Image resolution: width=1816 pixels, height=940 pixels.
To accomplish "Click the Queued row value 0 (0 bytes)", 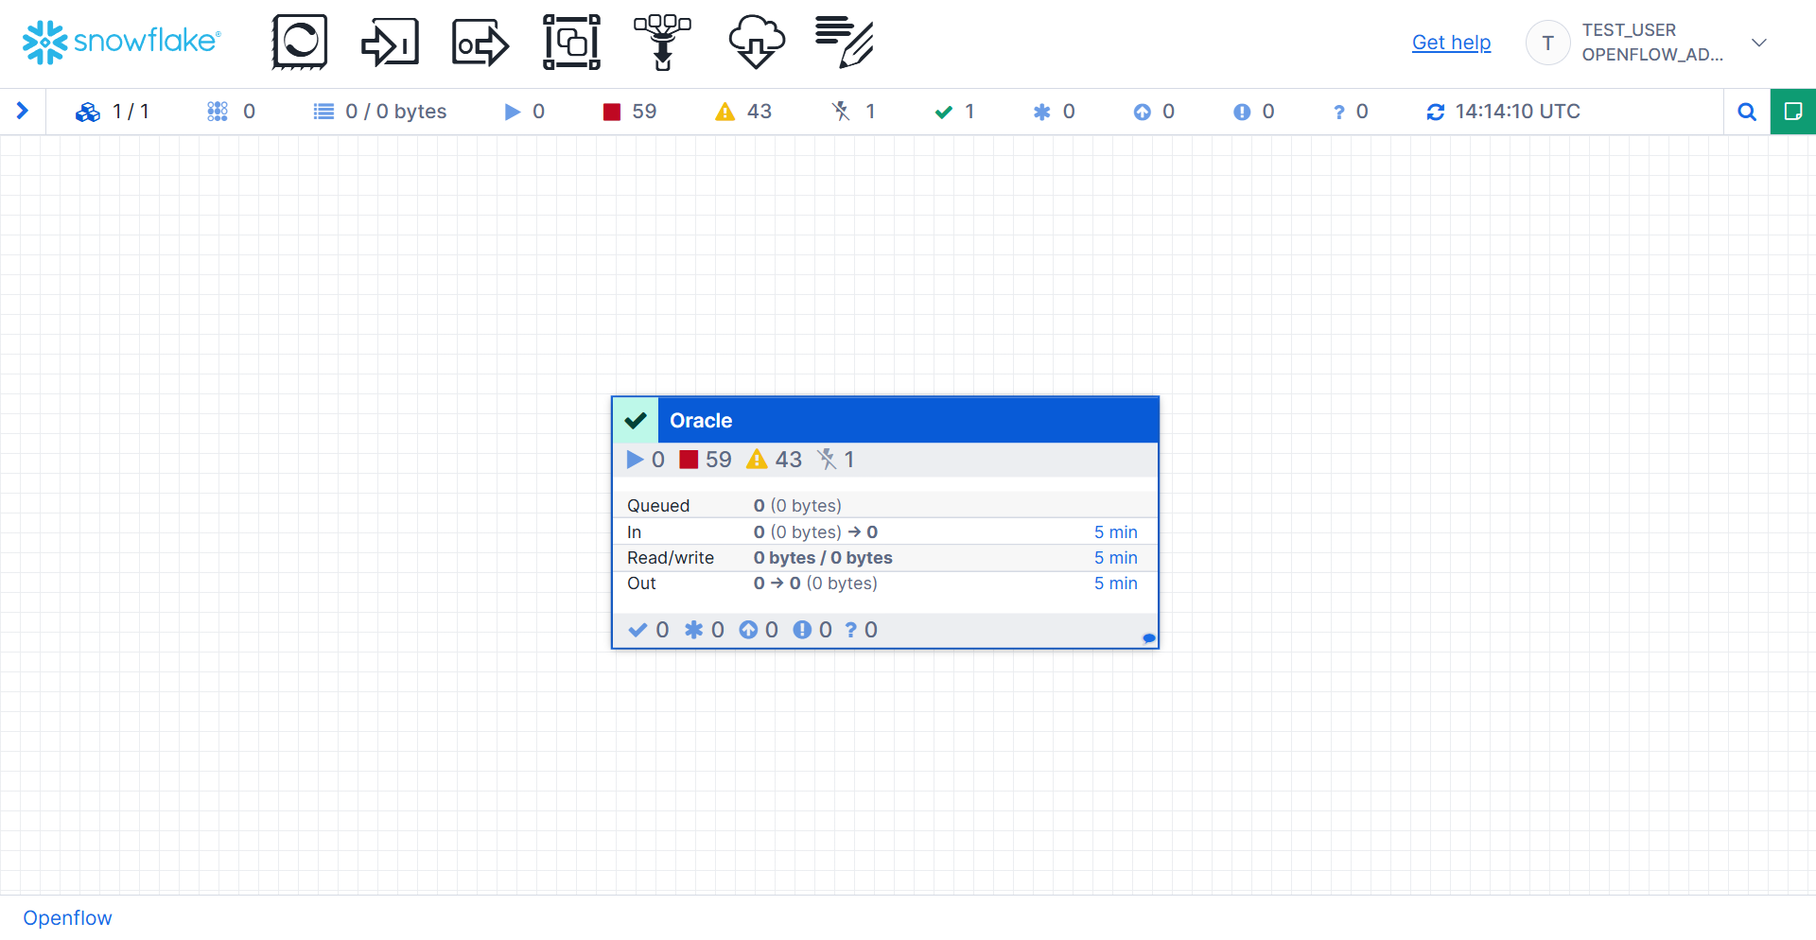I will point(797,506).
